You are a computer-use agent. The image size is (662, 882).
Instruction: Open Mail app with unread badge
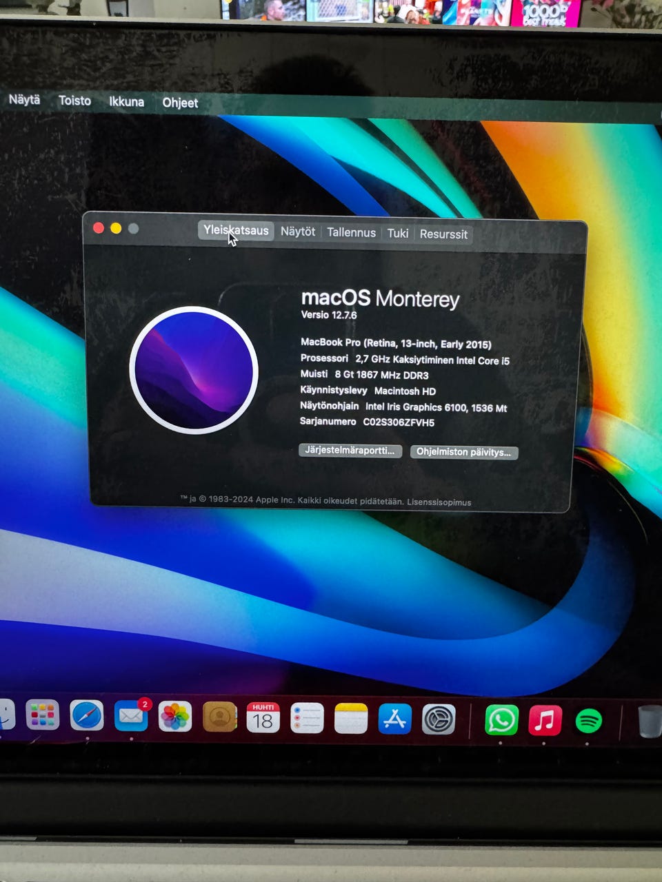click(131, 717)
